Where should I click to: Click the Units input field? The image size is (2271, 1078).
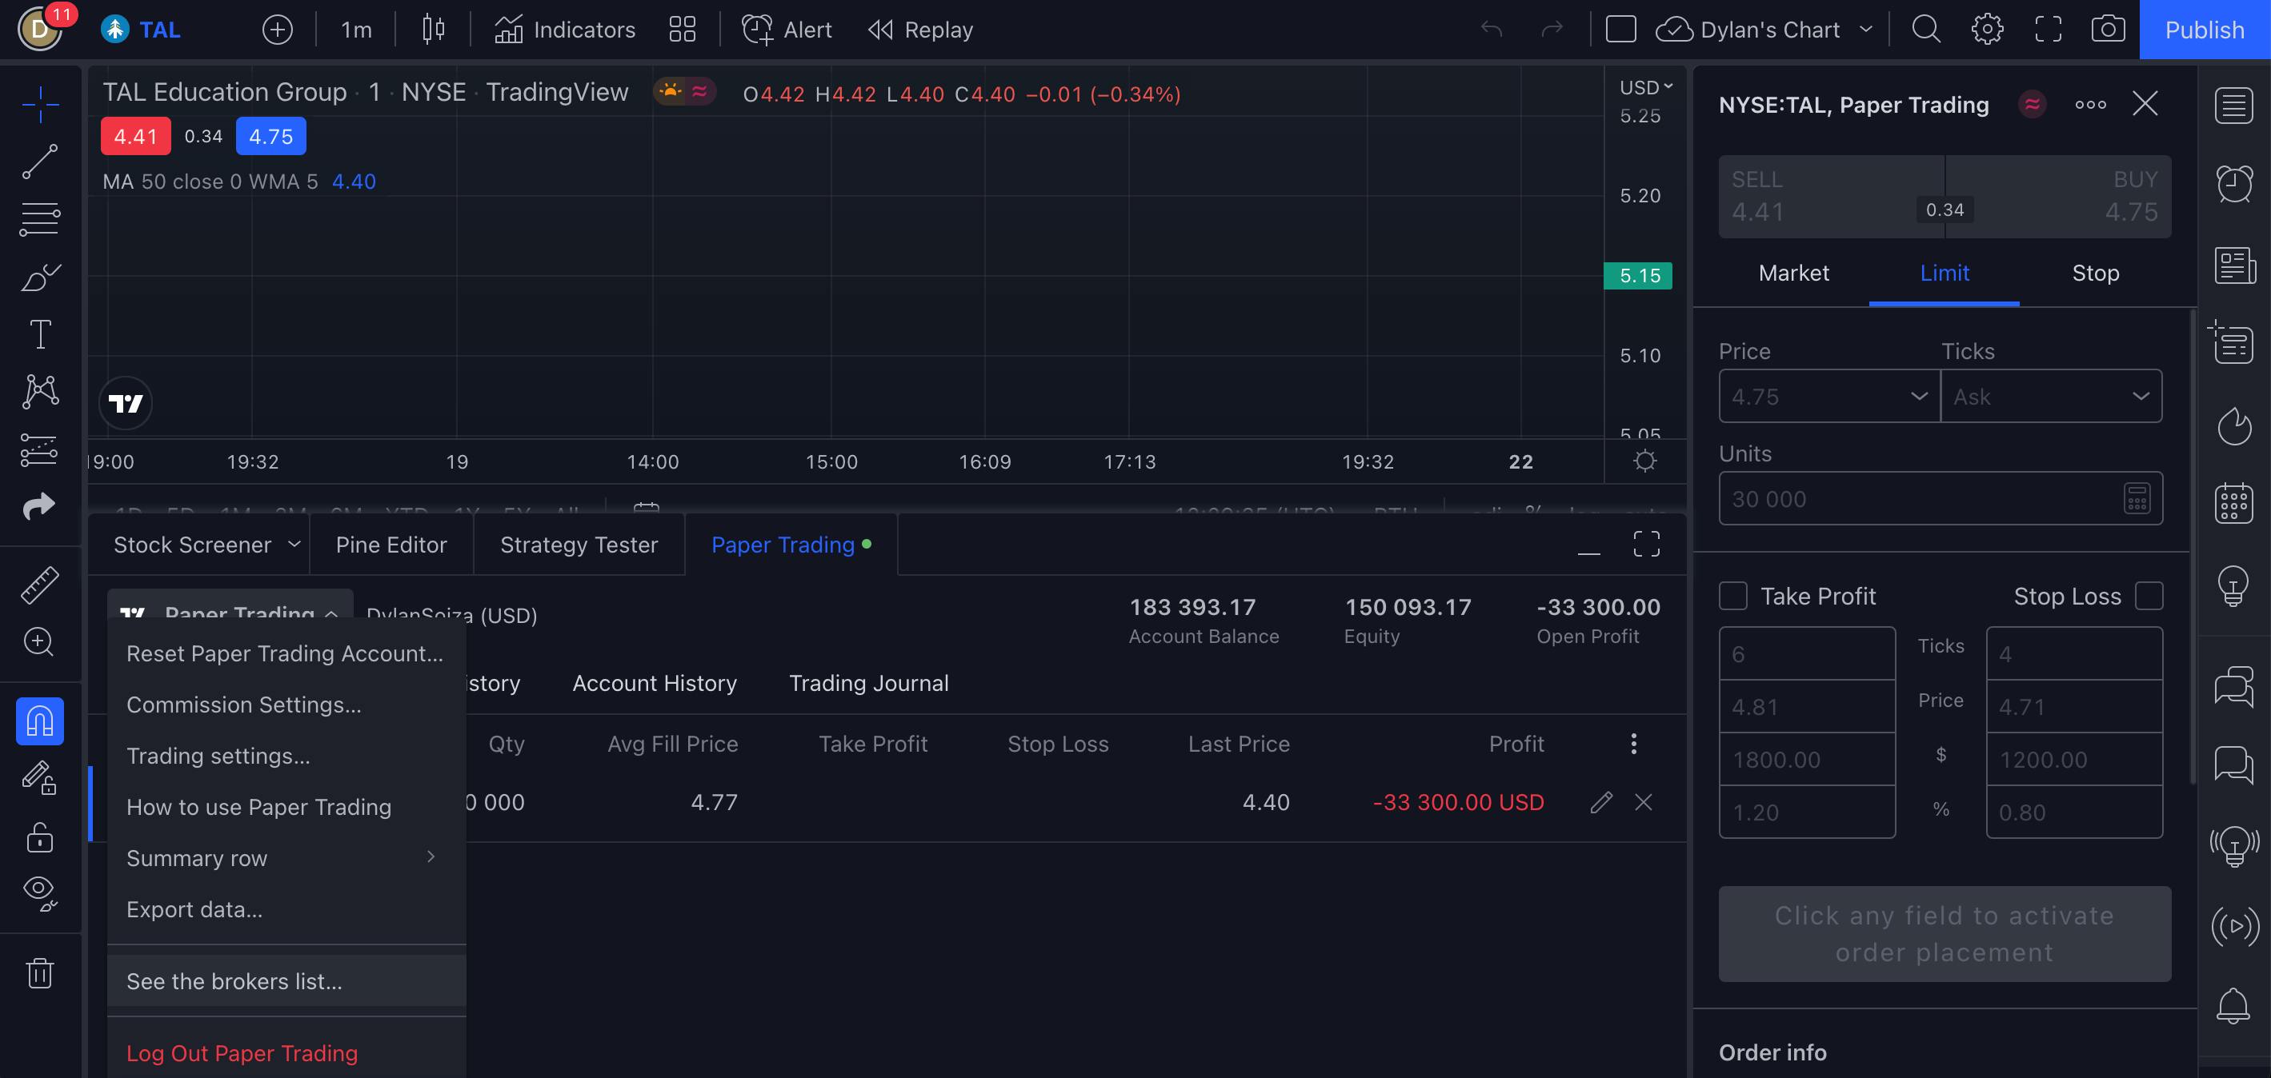click(x=1941, y=498)
